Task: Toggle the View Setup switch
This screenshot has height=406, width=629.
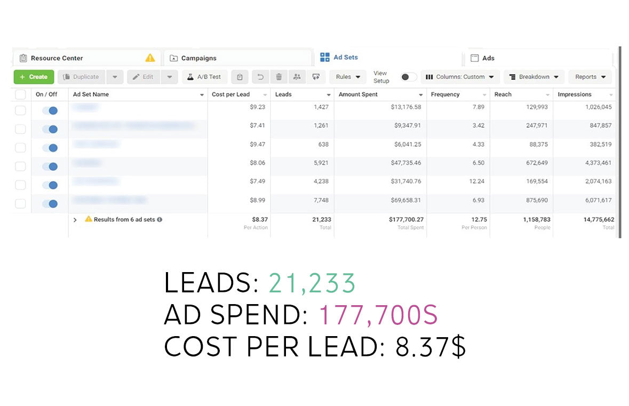Action: 408,77
